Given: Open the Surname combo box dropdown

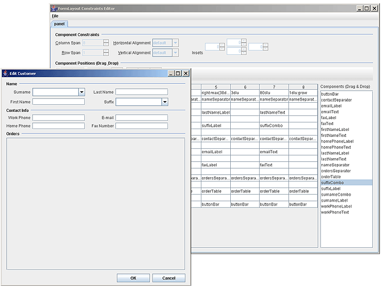Looking at the screenshot, I should 82,92.
